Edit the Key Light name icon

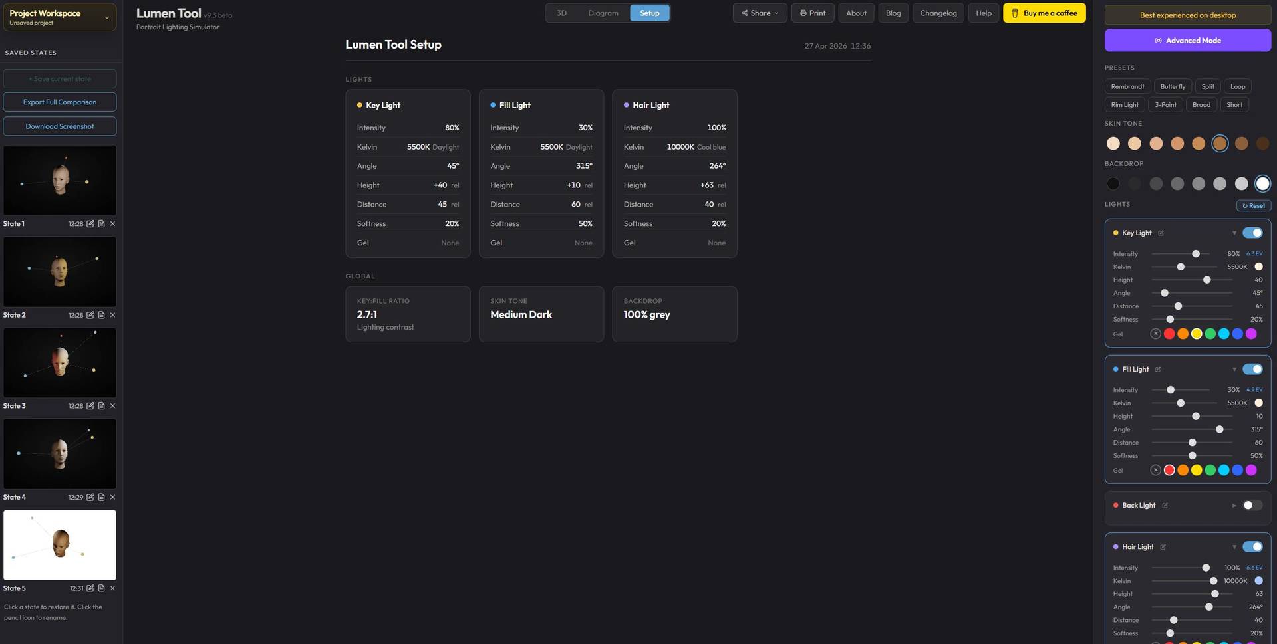tap(1161, 233)
